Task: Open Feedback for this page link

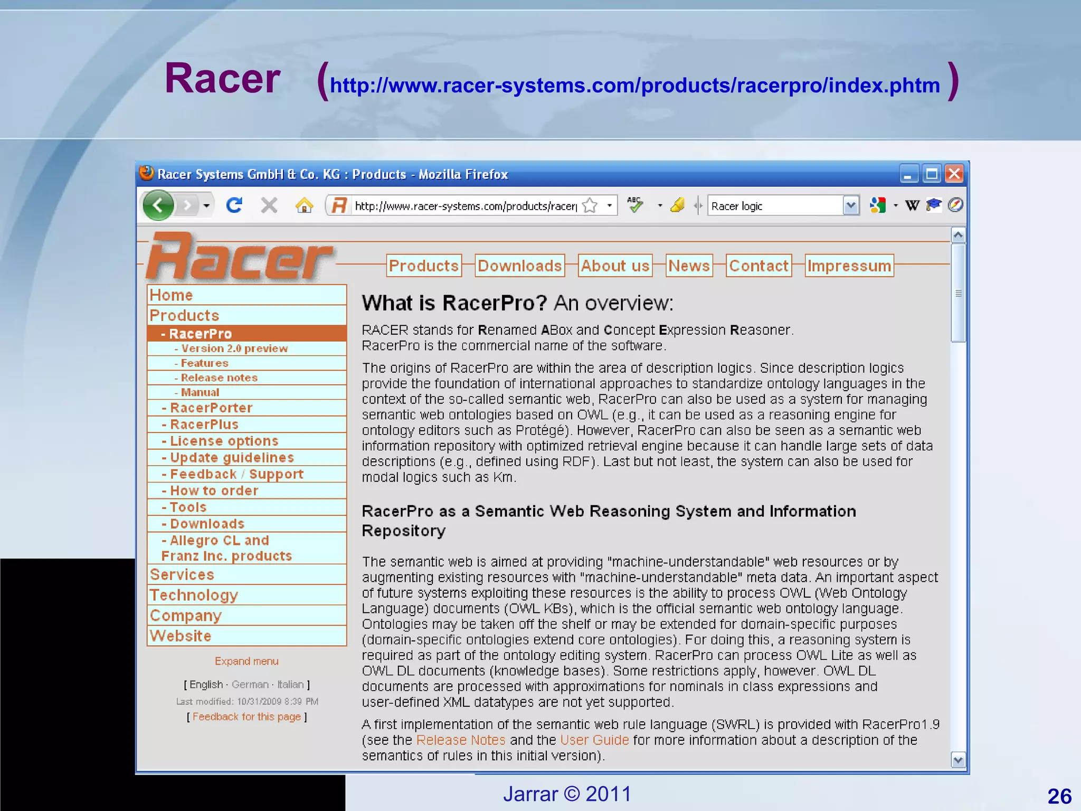Action: [246, 716]
